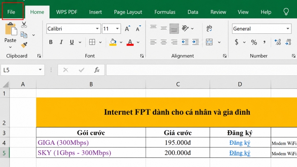Center text horizontally

164,42
